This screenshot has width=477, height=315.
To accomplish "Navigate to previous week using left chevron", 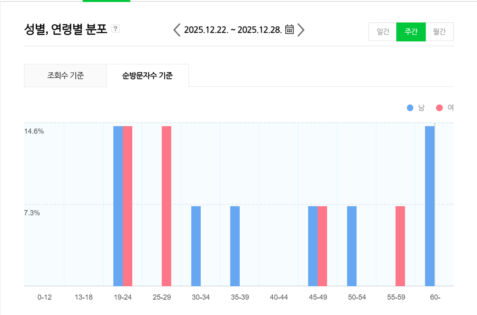I will tap(177, 29).
